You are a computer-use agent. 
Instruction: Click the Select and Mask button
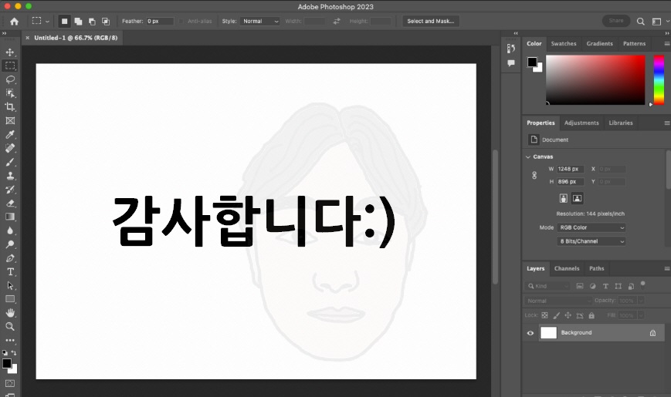tap(431, 21)
